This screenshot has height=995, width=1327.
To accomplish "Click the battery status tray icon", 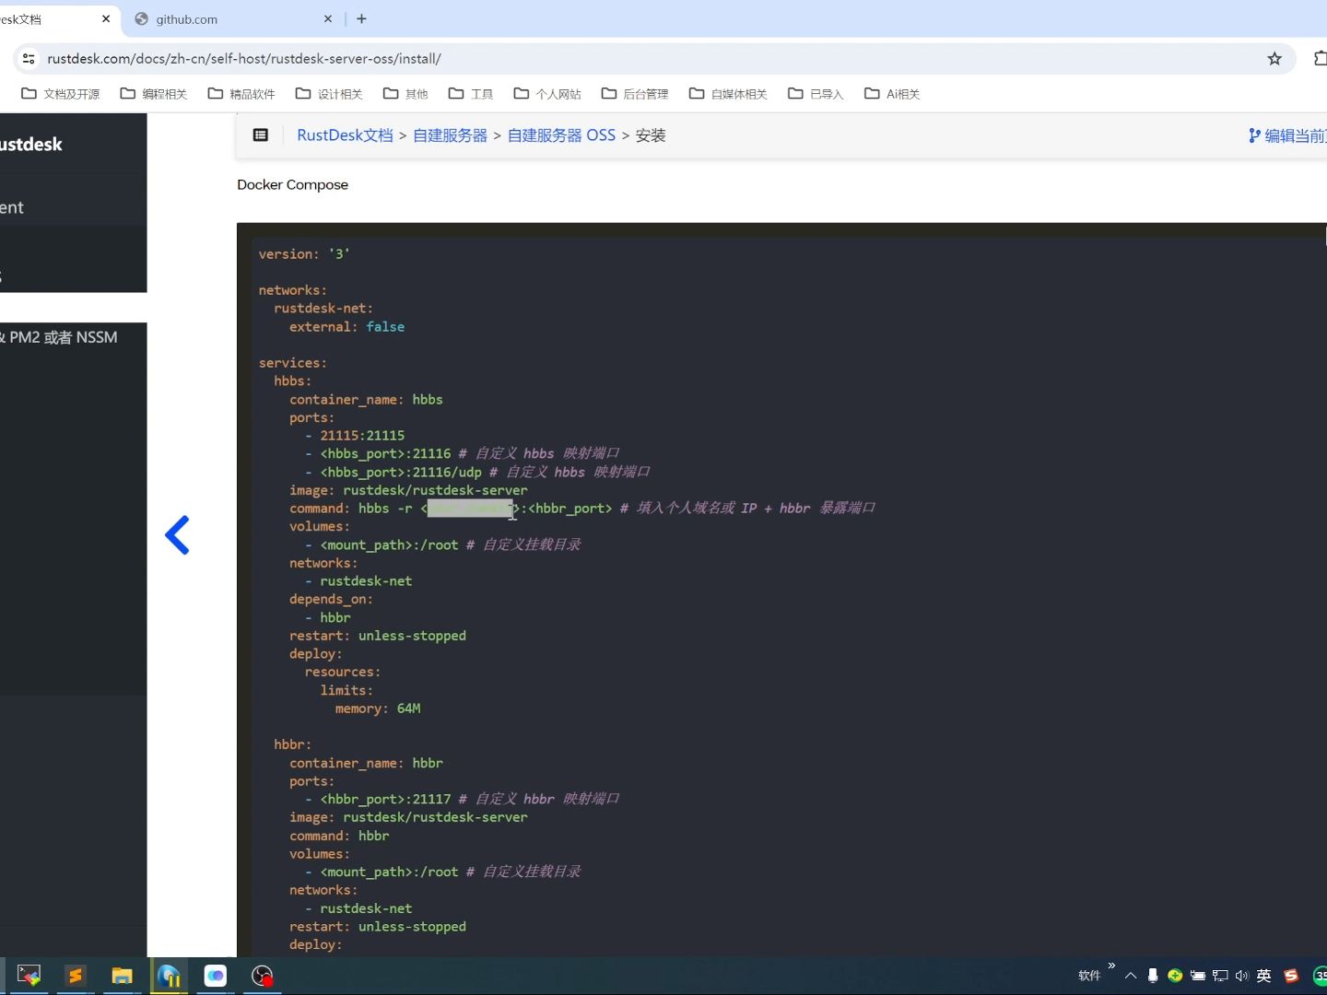I will (1197, 976).
